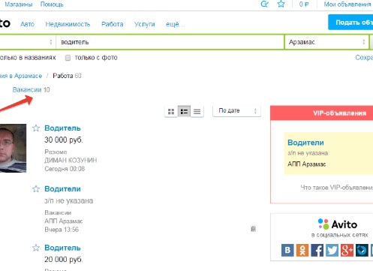Click the 'ДИМАН КОЗУНИН' seller name

(x=71, y=160)
